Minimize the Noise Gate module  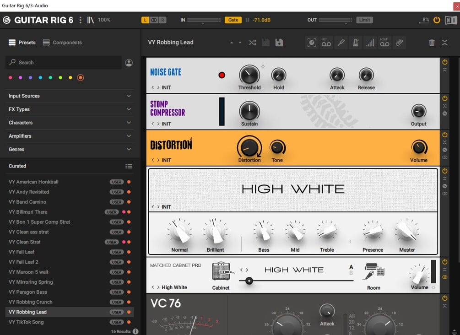coord(445,70)
